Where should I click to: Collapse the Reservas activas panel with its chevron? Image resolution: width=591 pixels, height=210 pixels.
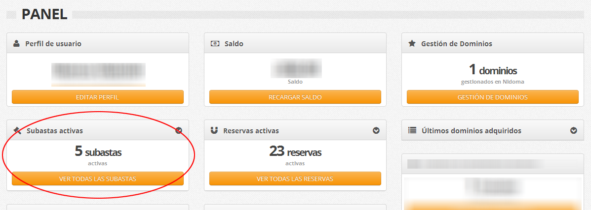[376, 131]
